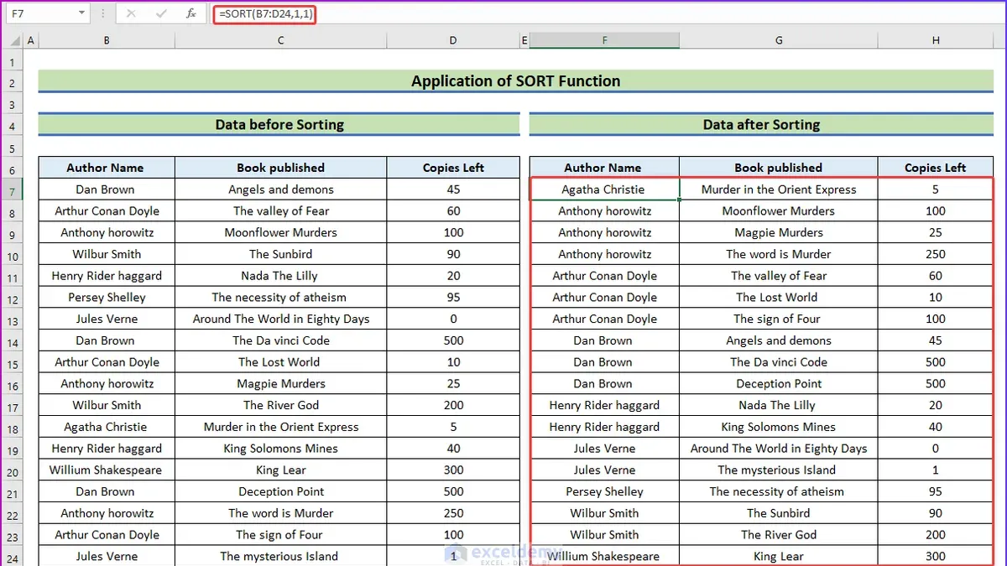Screen dimensions: 1007x566
Task: Click 'Deception Point' in column G
Action: click(x=779, y=384)
